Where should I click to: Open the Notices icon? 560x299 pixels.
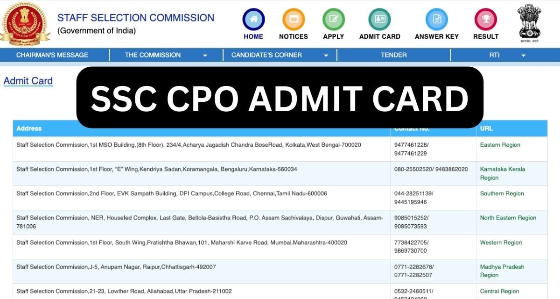[x=294, y=20]
